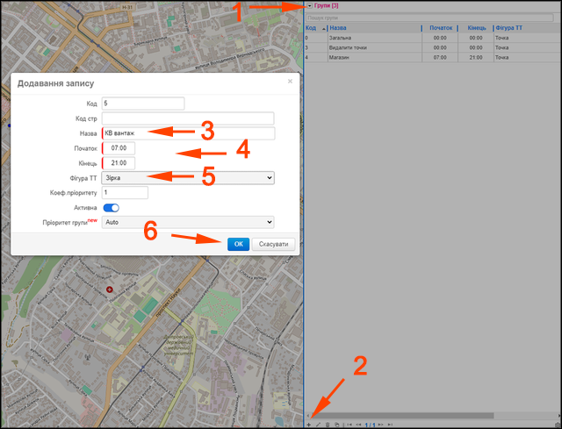Click the add record plus icon

coord(308,425)
